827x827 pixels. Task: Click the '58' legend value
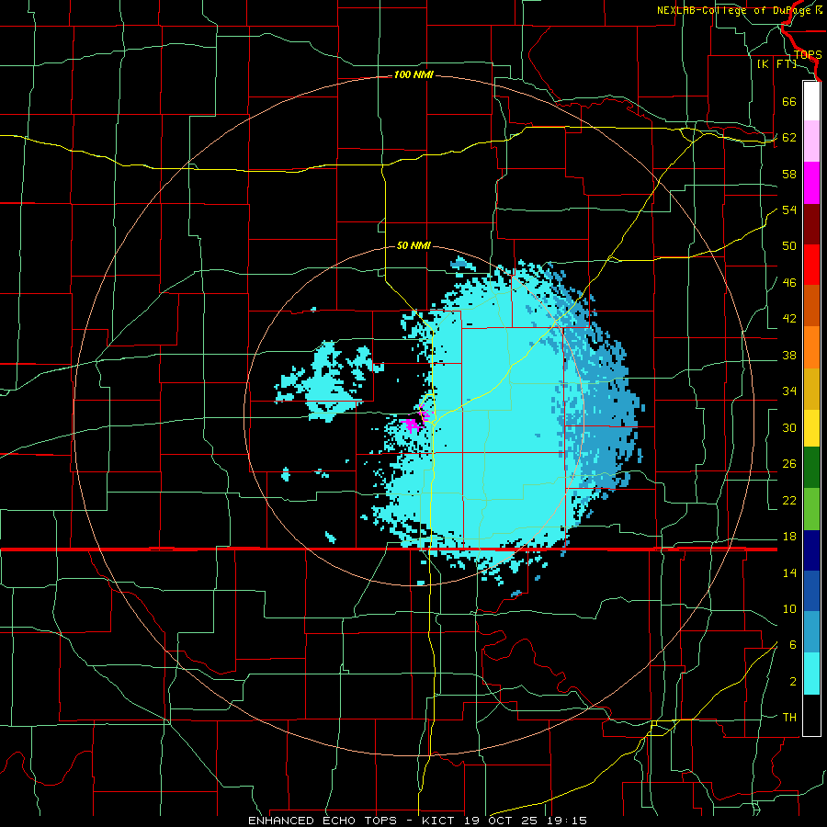[x=789, y=174]
